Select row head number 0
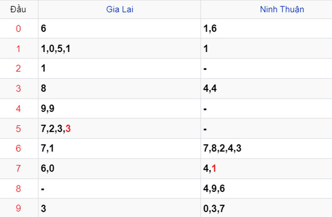Viewport: 332px width, 217px height. pyautogui.click(x=18, y=29)
